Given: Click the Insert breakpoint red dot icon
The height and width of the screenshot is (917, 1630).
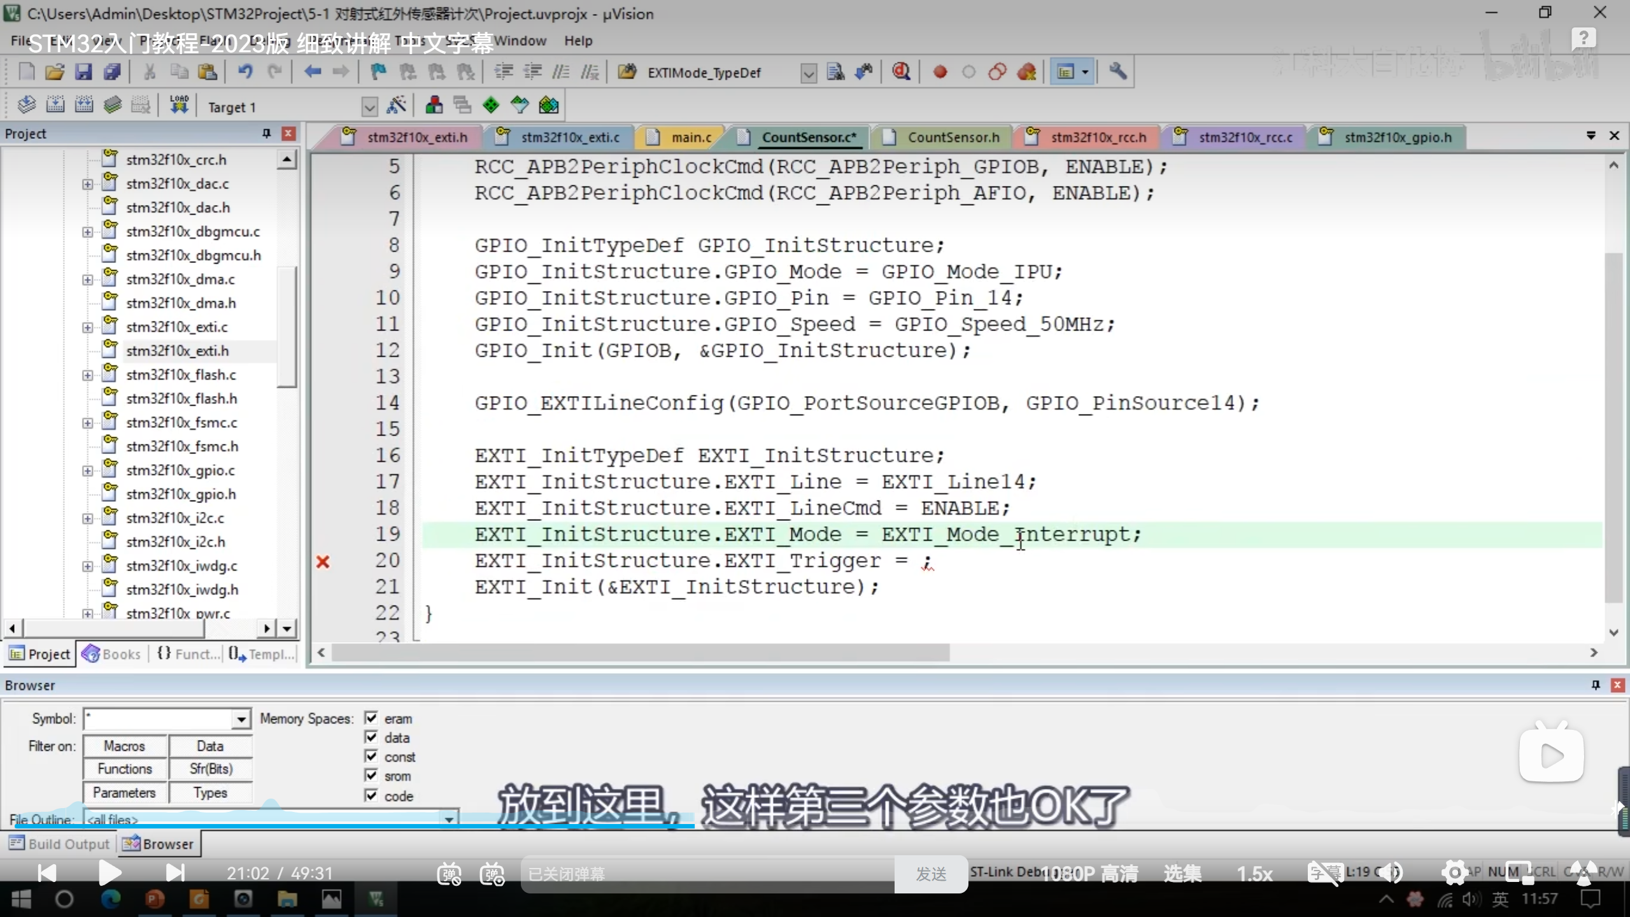Looking at the screenshot, I should 940,72.
